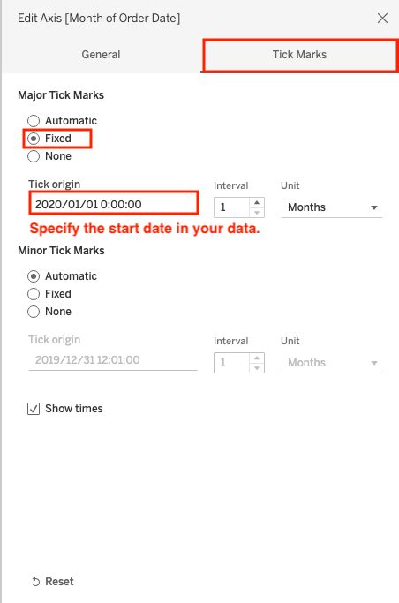Click the major Tick origin date field
399x603 pixels.
point(113,204)
